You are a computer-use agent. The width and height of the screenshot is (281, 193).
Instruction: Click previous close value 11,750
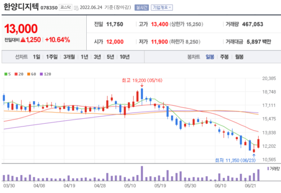point(115,24)
